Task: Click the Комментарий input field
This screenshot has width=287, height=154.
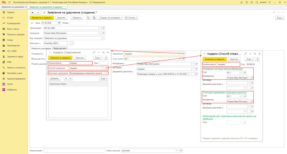Action: tap(74, 151)
